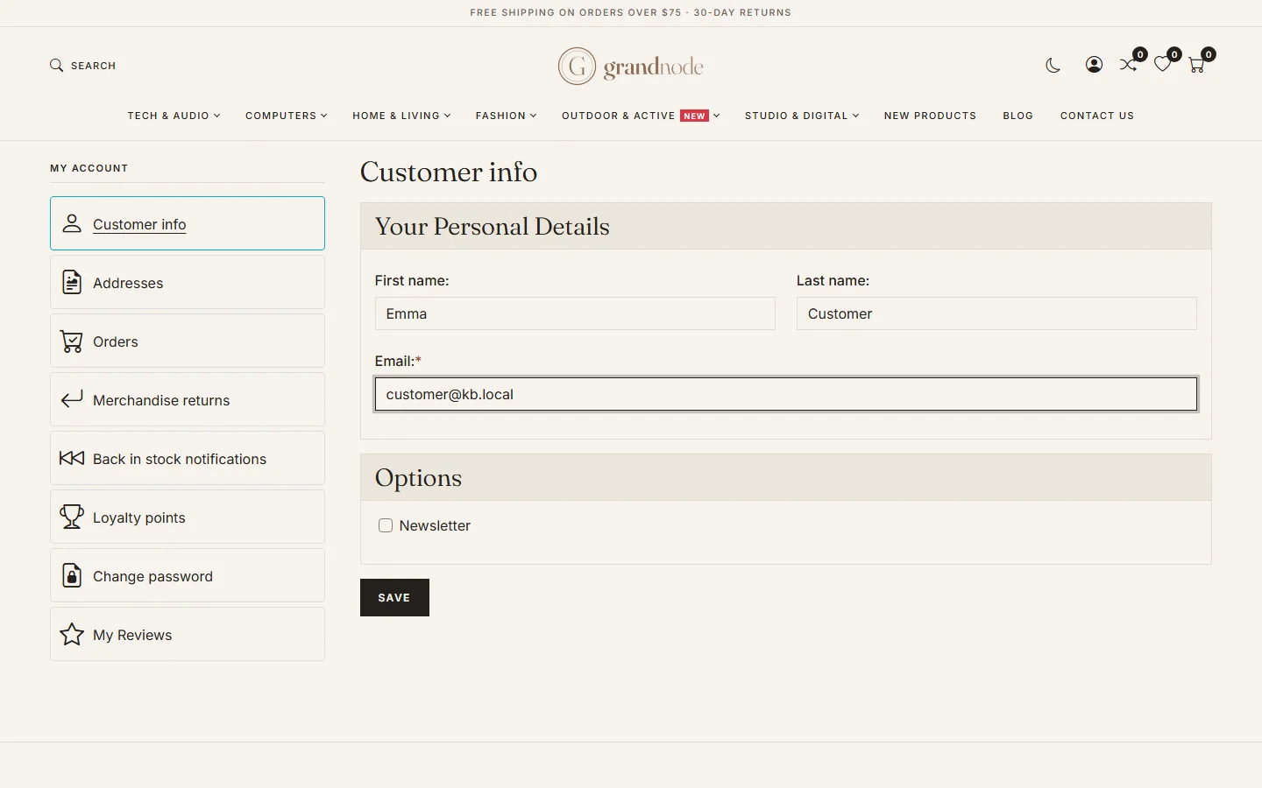The width and height of the screenshot is (1262, 788).
Task: Open the compare products shuffle icon
Action: (1128, 65)
